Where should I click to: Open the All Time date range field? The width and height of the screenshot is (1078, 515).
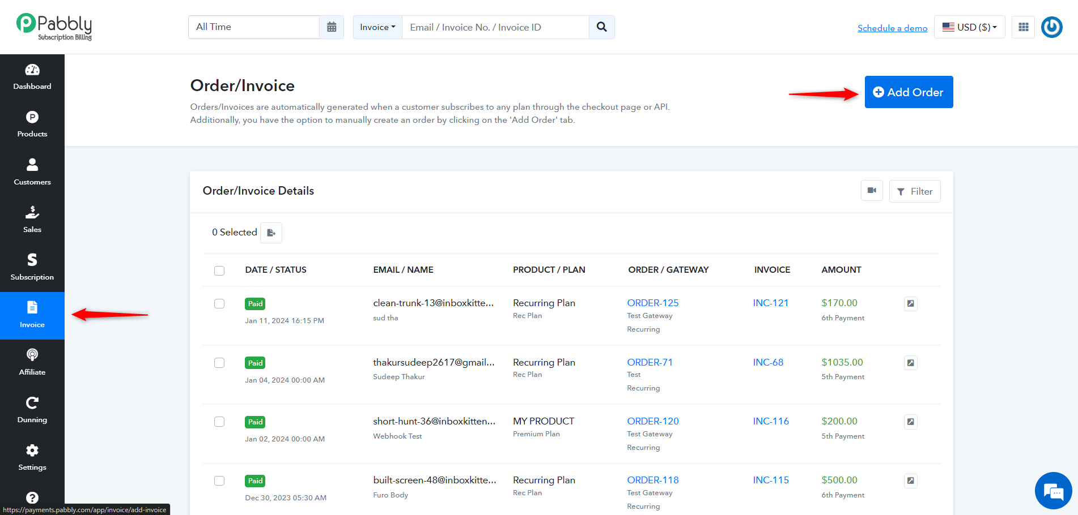(x=254, y=27)
